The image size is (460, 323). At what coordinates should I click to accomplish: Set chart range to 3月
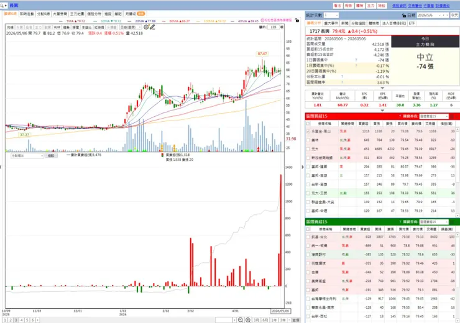coord(256,320)
